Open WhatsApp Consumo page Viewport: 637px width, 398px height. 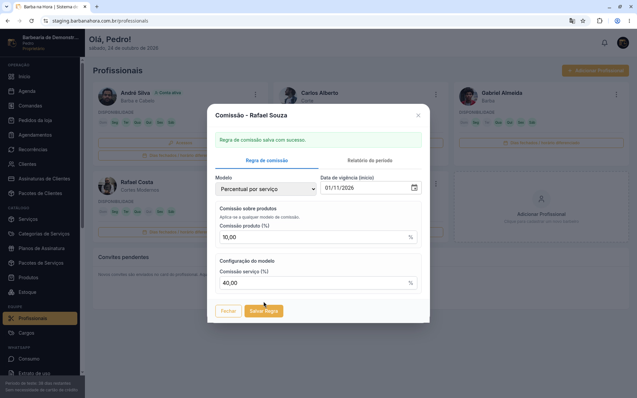point(40,359)
